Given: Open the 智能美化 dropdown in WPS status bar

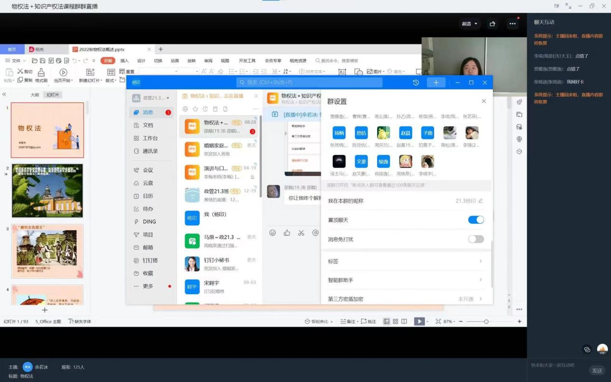Looking at the screenshot, I should 319,322.
